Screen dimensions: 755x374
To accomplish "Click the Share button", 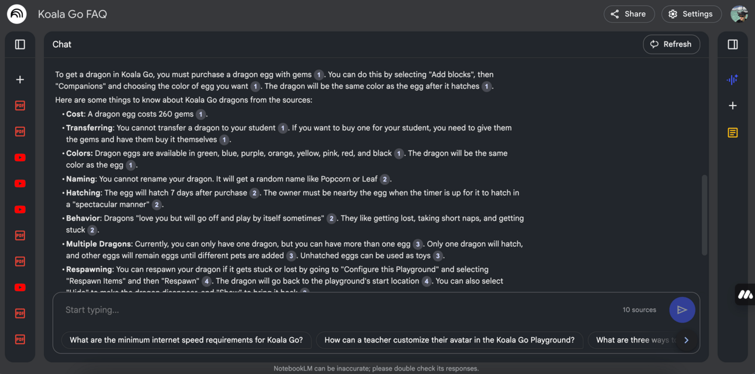I will 629,14.
